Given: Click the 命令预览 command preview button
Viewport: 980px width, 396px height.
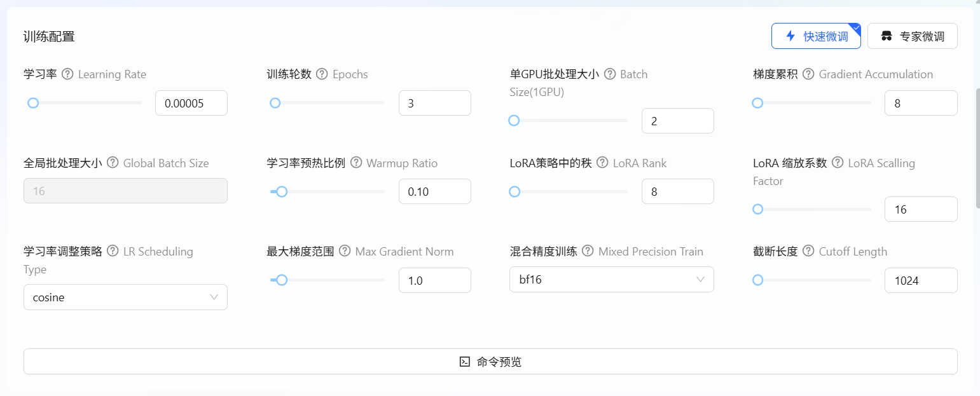Looking at the screenshot, I should pyautogui.click(x=490, y=361).
